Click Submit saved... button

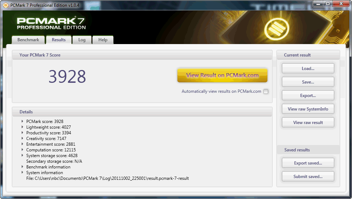[308, 176]
